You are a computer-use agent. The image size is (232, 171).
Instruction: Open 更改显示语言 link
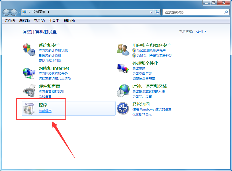(x=142, y=96)
